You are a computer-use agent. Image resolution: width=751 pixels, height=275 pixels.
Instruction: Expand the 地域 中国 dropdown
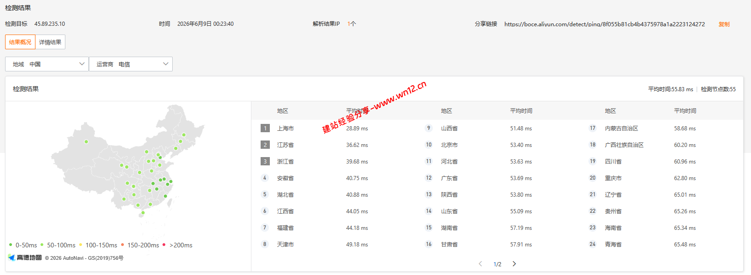tap(47, 64)
